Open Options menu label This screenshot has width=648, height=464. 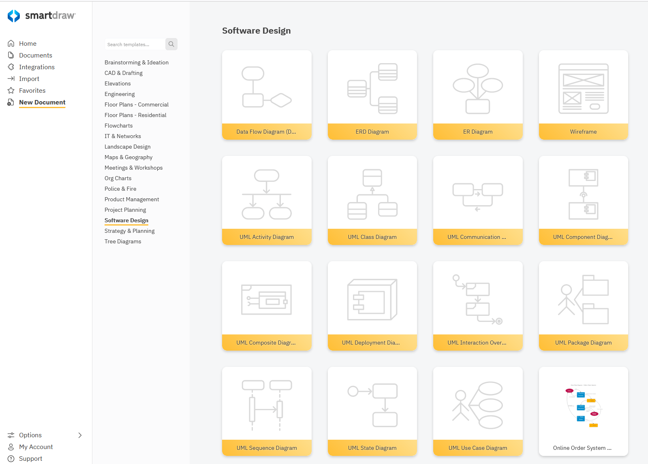(x=30, y=435)
